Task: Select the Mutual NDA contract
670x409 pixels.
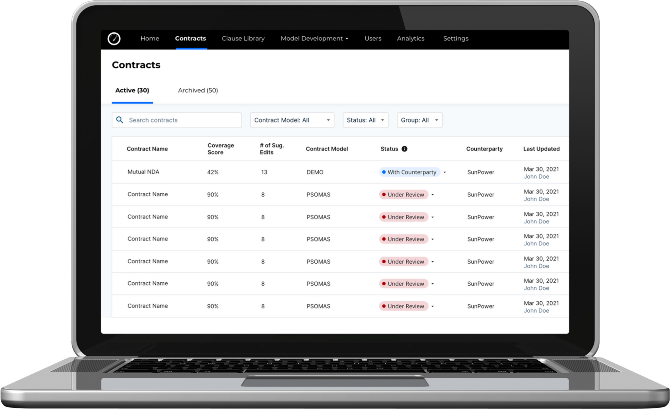Action: click(x=143, y=172)
